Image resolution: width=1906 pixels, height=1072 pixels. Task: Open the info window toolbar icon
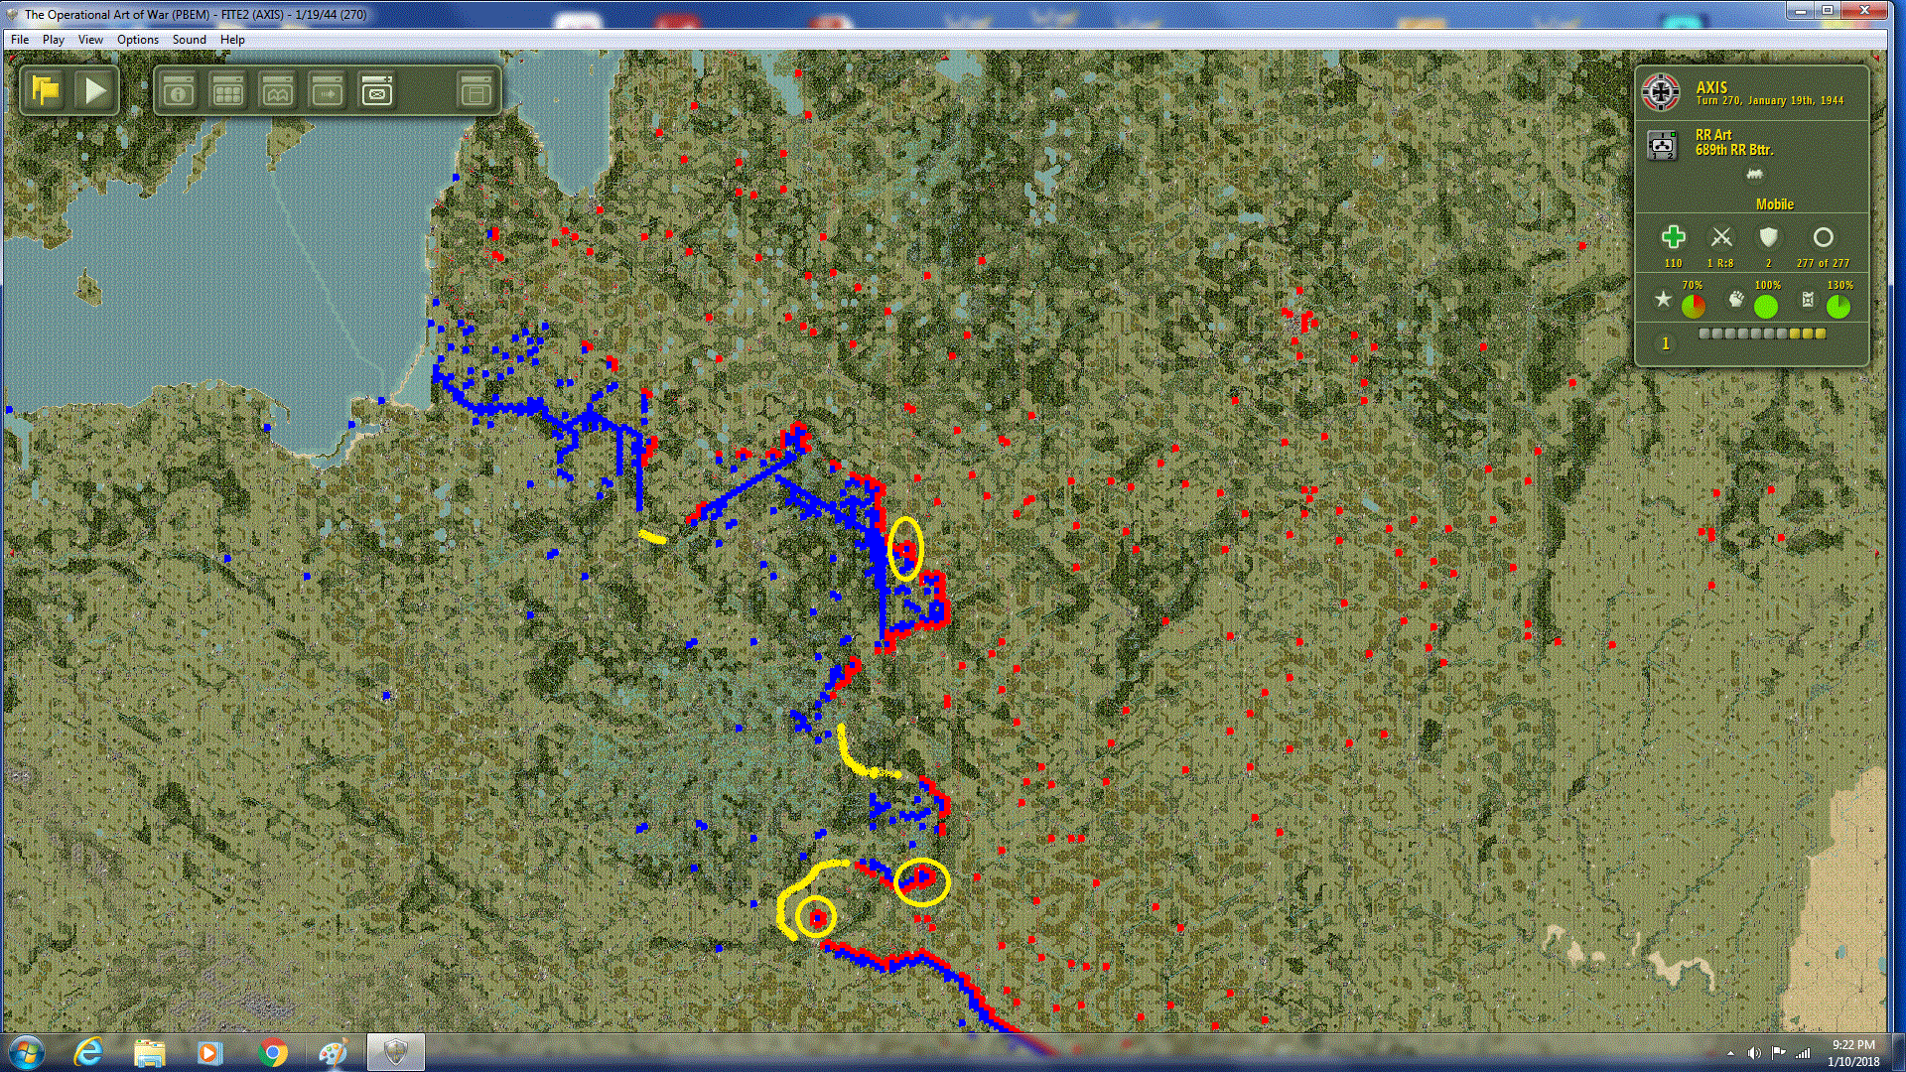click(179, 91)
